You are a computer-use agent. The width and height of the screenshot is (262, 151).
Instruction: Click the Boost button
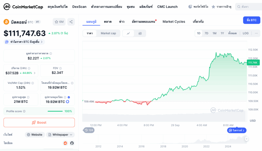(39, 123)
